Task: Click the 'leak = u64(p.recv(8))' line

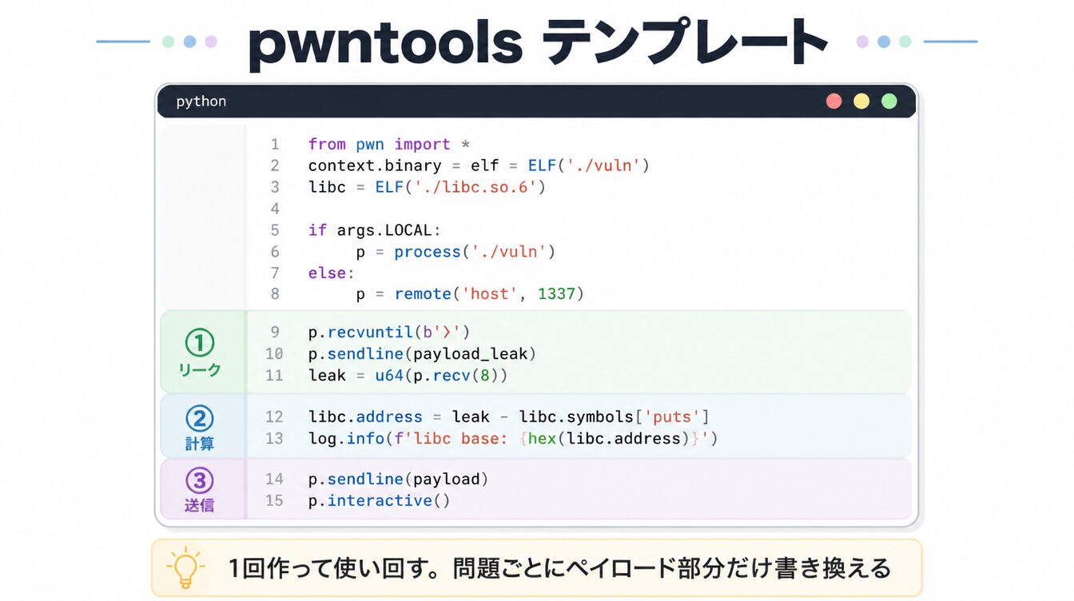Action: click(x=408, y=376)
